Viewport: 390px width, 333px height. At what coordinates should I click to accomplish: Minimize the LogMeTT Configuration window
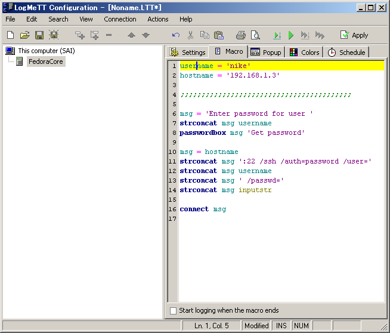click(361, 8)
